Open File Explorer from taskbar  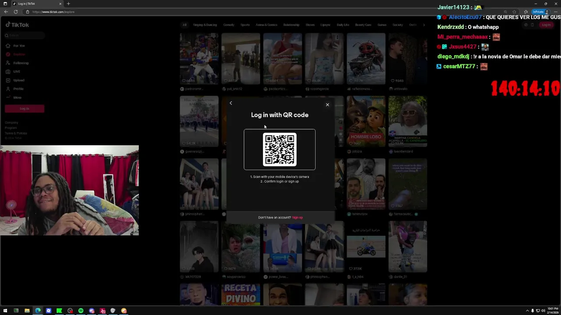click(27, 311)
